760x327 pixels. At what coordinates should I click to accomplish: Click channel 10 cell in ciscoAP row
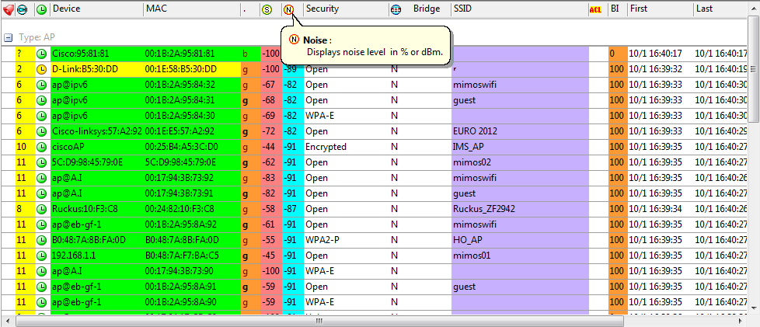pyautogui.click(x=25, y=147)
